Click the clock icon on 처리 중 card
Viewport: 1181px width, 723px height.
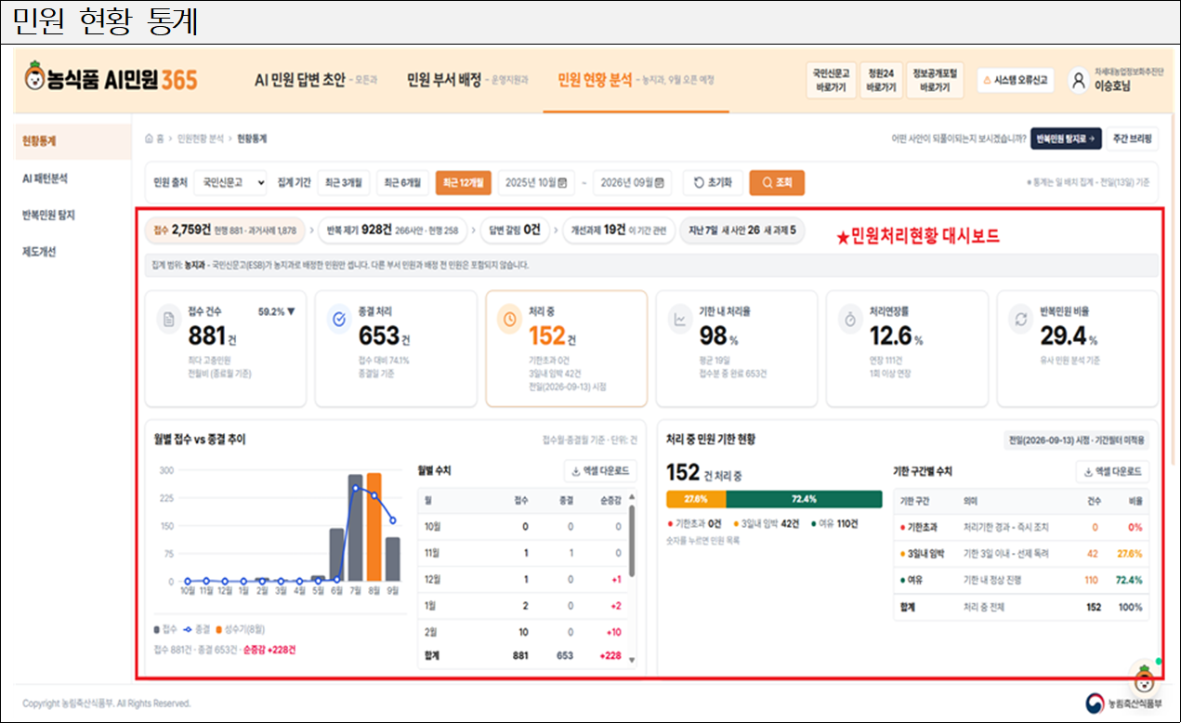509,320
